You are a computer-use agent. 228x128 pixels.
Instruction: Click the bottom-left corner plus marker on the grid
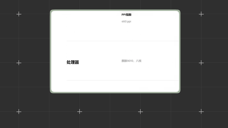[19, 112]
